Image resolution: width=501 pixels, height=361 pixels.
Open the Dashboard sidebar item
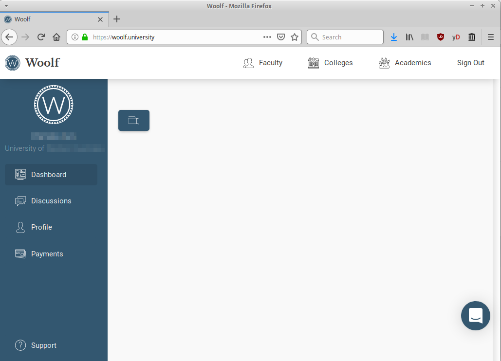[51, 175]
